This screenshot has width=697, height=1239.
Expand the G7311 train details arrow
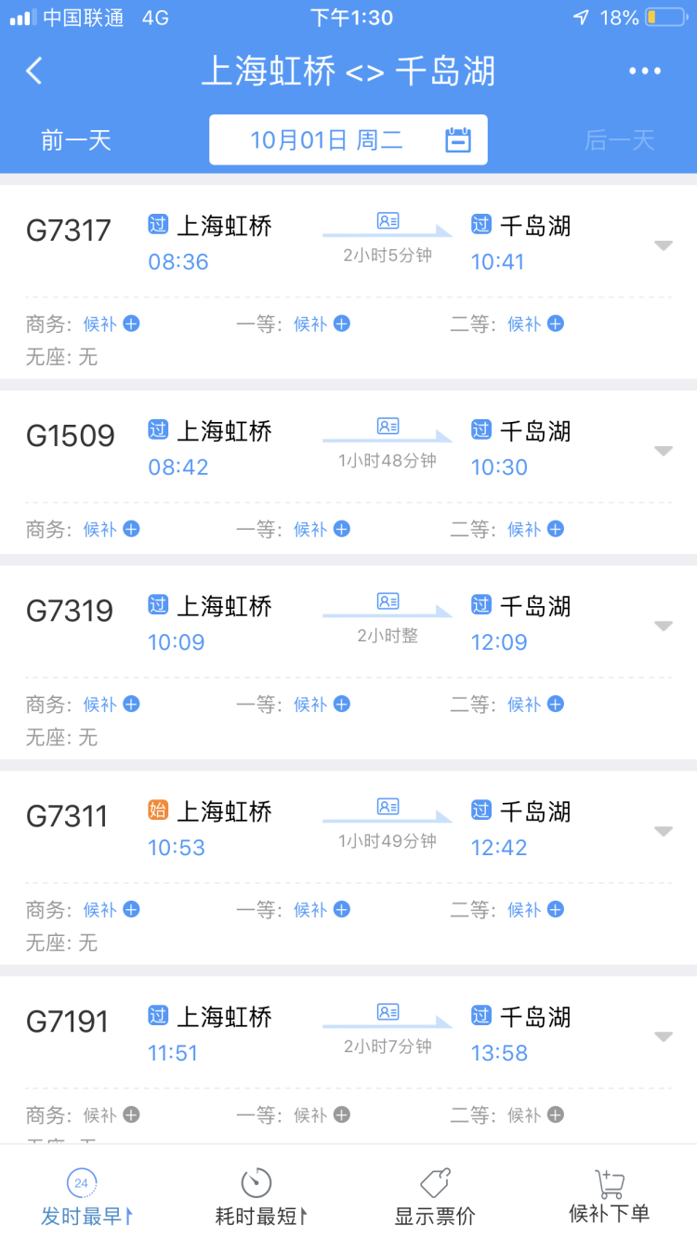663,832
